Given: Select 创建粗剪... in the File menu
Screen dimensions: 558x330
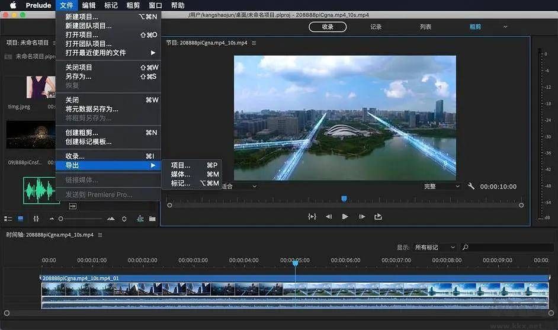Looking at the screenshot, I should [82, 133].
